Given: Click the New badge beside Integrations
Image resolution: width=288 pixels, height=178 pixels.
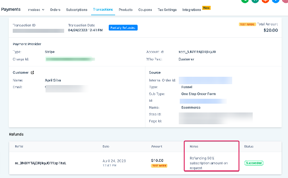Looking at the screenshot, I should click(206, 8).
